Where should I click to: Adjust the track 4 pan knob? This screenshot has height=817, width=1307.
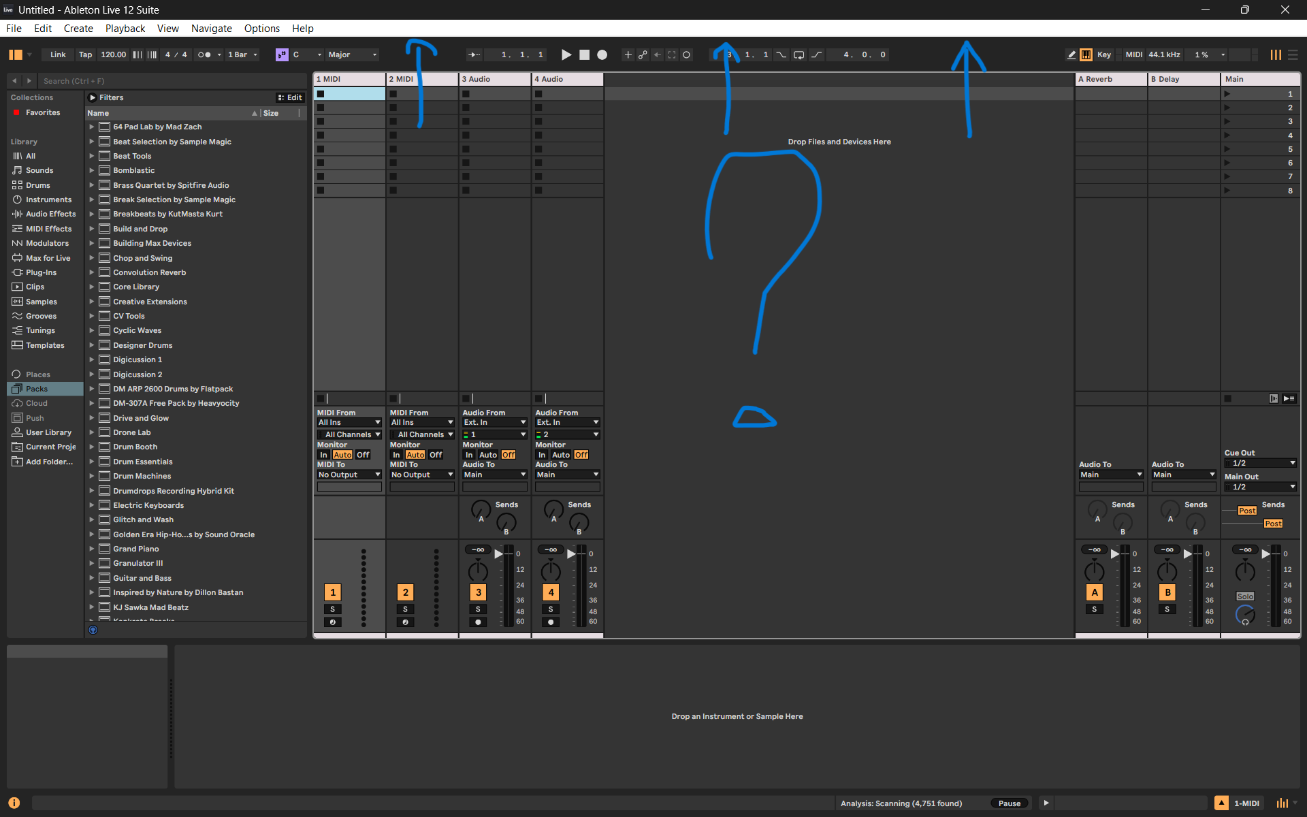point(551,571)
